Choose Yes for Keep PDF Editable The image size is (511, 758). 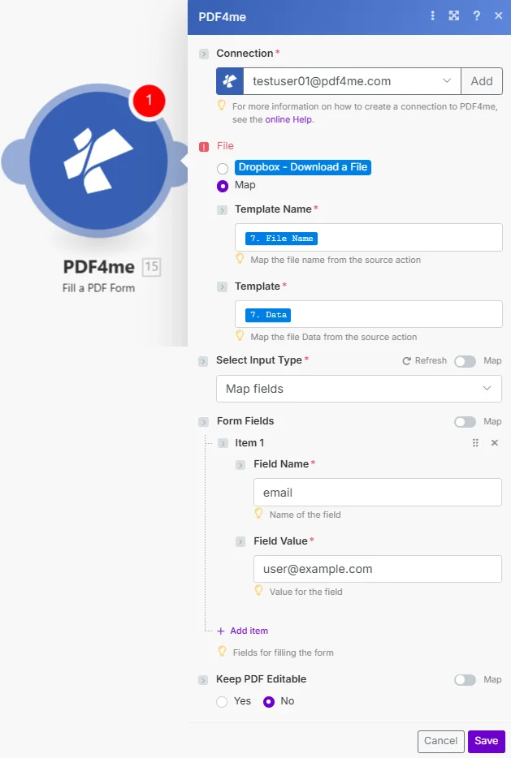[222, 702]
